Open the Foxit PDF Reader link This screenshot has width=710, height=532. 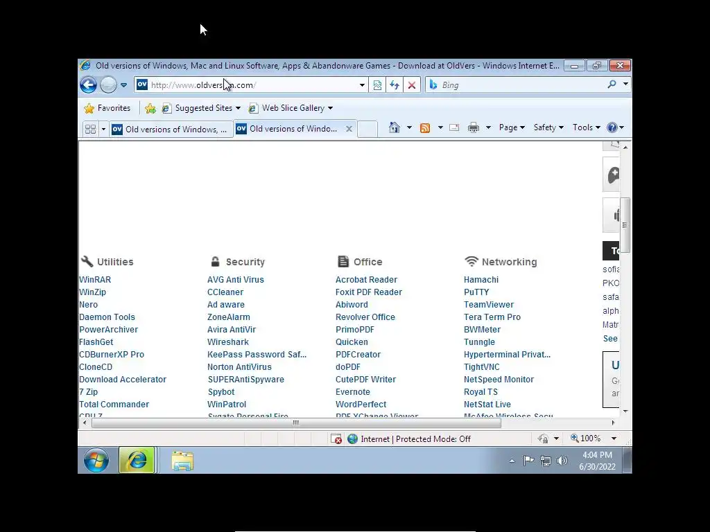pos(369,292)
